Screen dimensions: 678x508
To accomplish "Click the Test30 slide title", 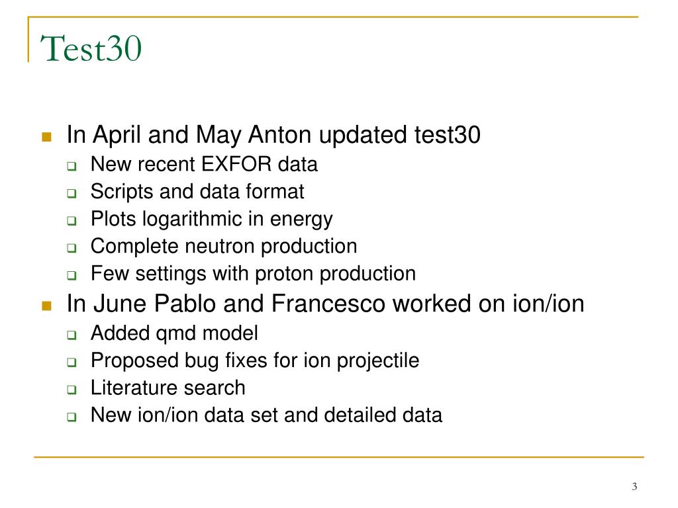I will tap(91, 48).
